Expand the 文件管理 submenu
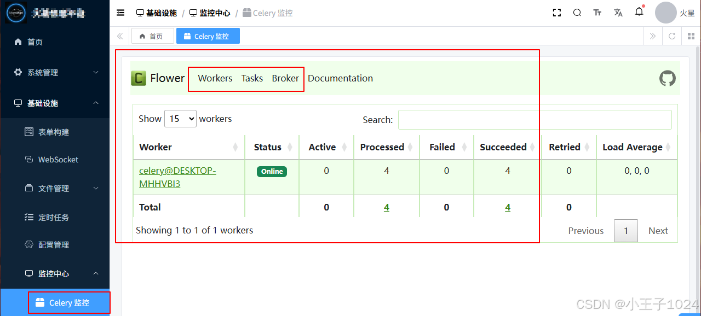The width and height of the screenshot is (701, 316). [55, 188]
